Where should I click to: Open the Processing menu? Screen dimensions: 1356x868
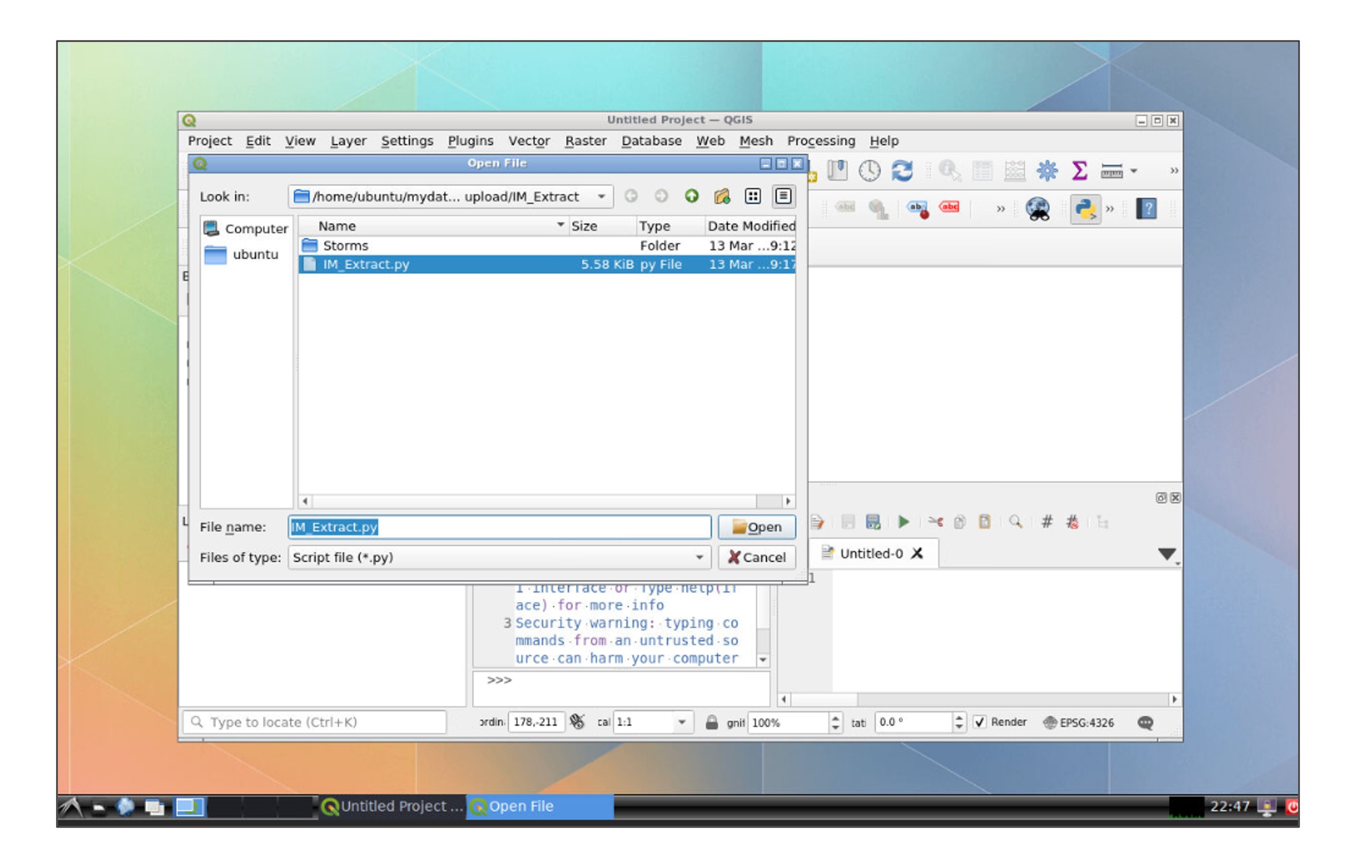point(820,141)
